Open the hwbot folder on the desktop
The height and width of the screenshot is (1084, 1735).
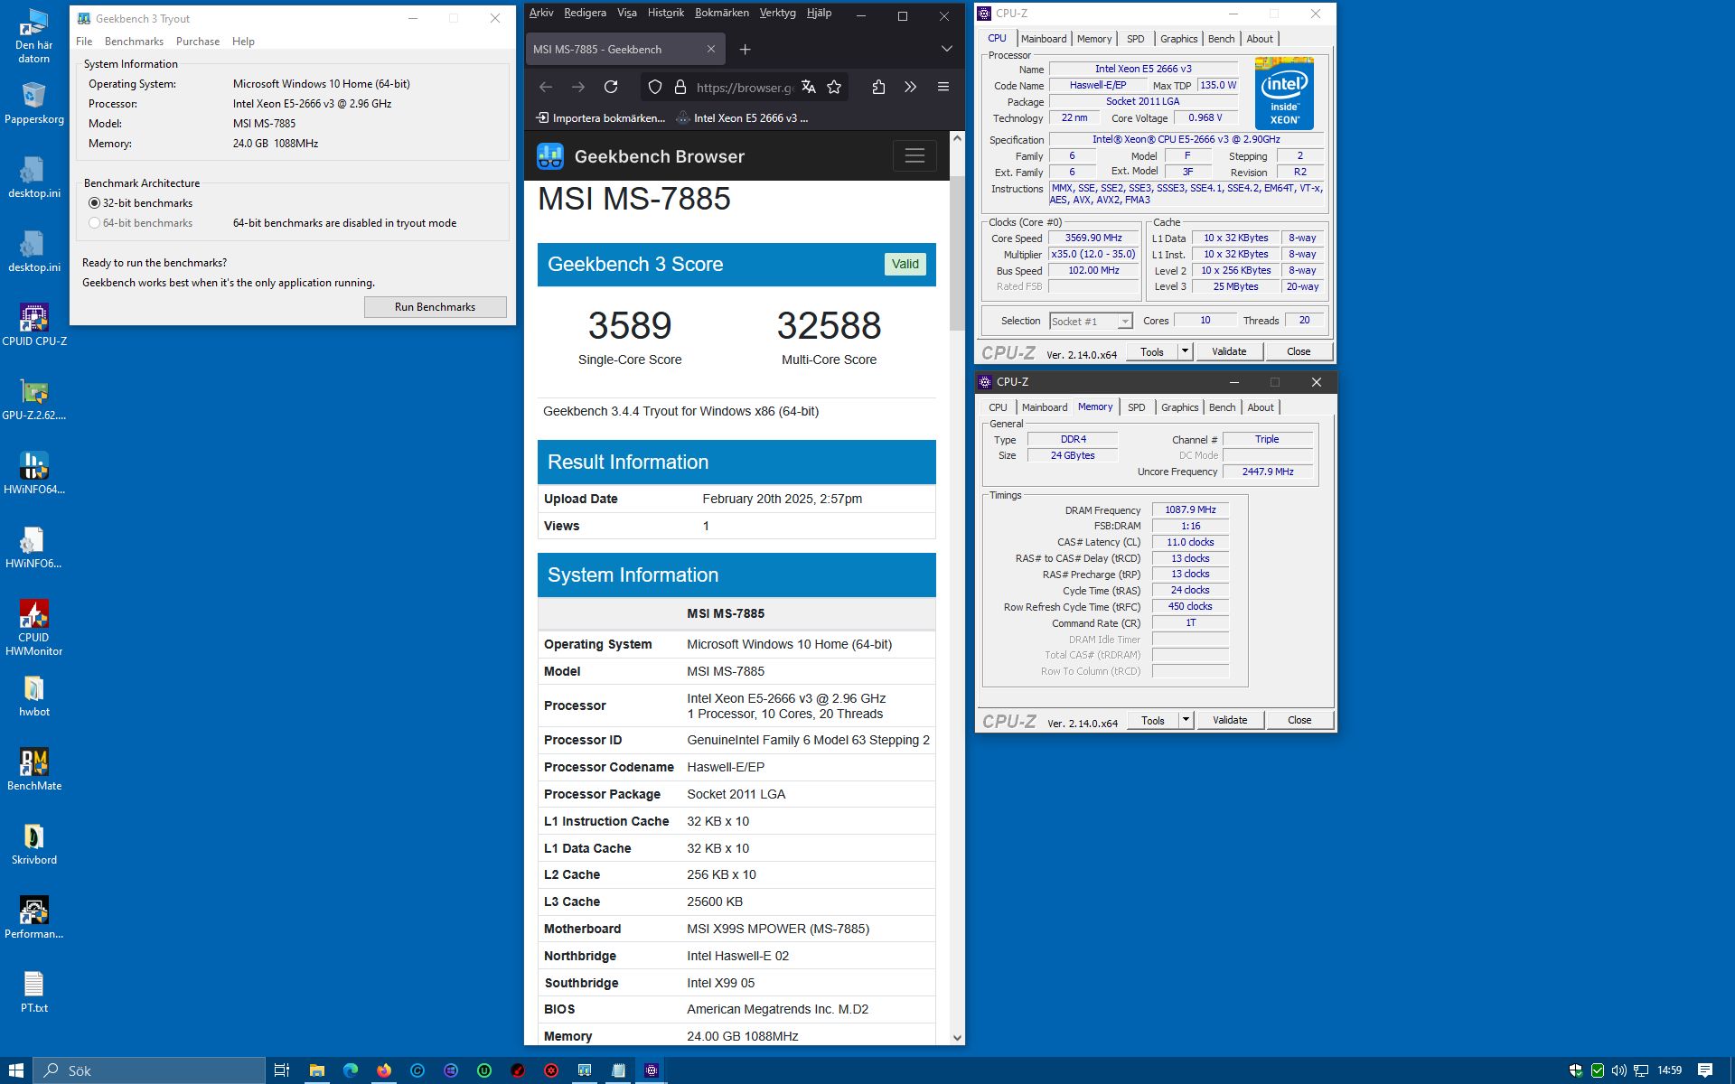point(34,696)
